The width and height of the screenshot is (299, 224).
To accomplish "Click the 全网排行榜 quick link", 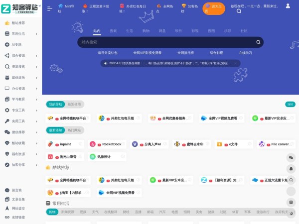I will [185, 52].
